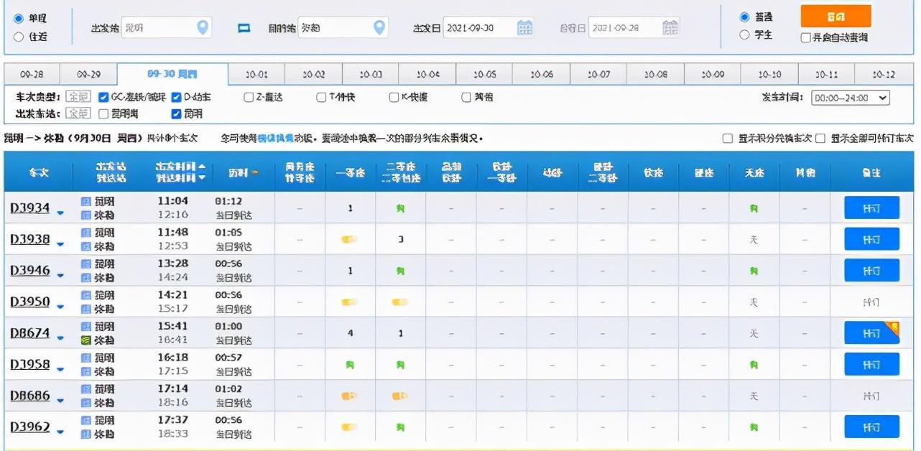Select the round-trip radio button

coord(19,37)
